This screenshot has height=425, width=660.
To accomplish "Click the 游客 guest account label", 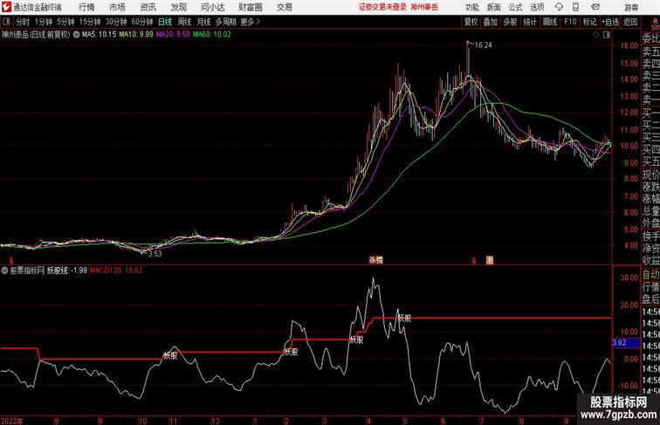I will click(x=631, y=7).
